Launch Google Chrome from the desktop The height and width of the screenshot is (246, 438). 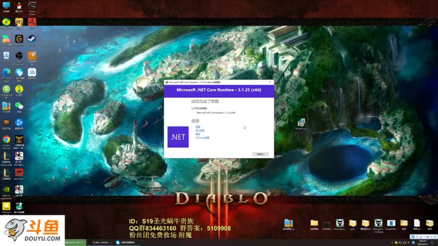point(6,141)
